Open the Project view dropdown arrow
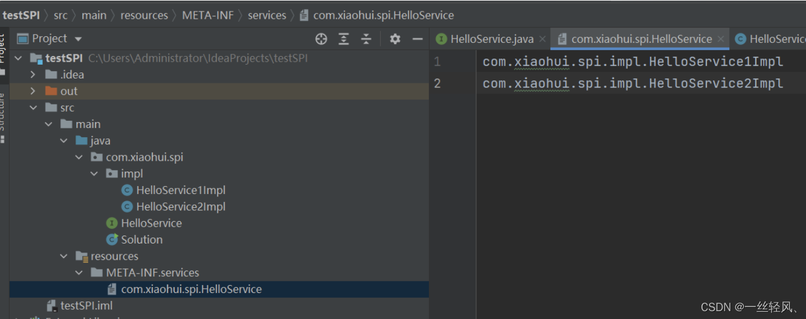This screenshot has width=806, height=319. pyautogui.click(x=78, y=39)
